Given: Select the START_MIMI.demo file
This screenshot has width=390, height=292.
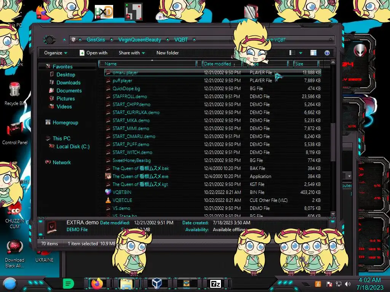Looking at the screenshot, I should pyautogui.click(x=213, y=129).
